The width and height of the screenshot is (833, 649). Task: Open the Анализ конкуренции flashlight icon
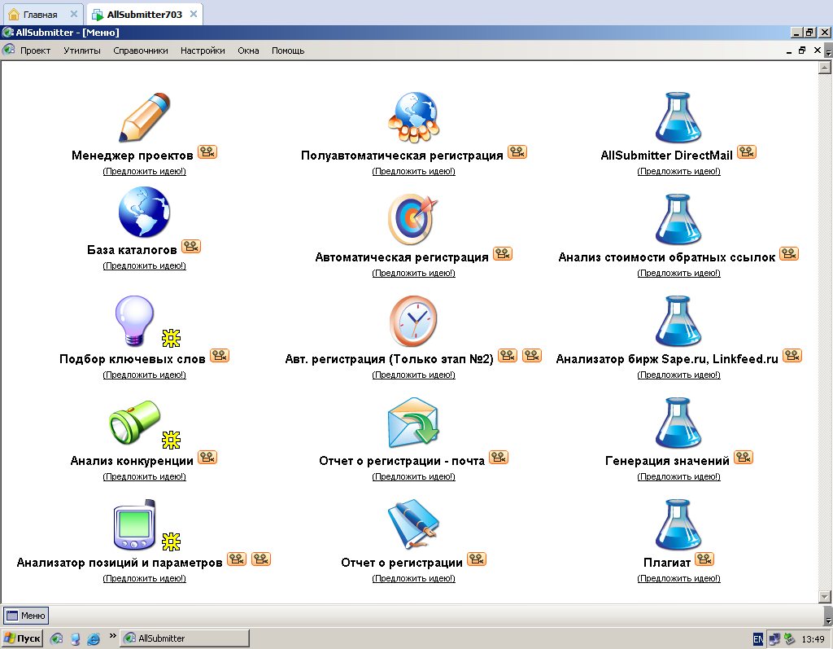pos(134,423)
